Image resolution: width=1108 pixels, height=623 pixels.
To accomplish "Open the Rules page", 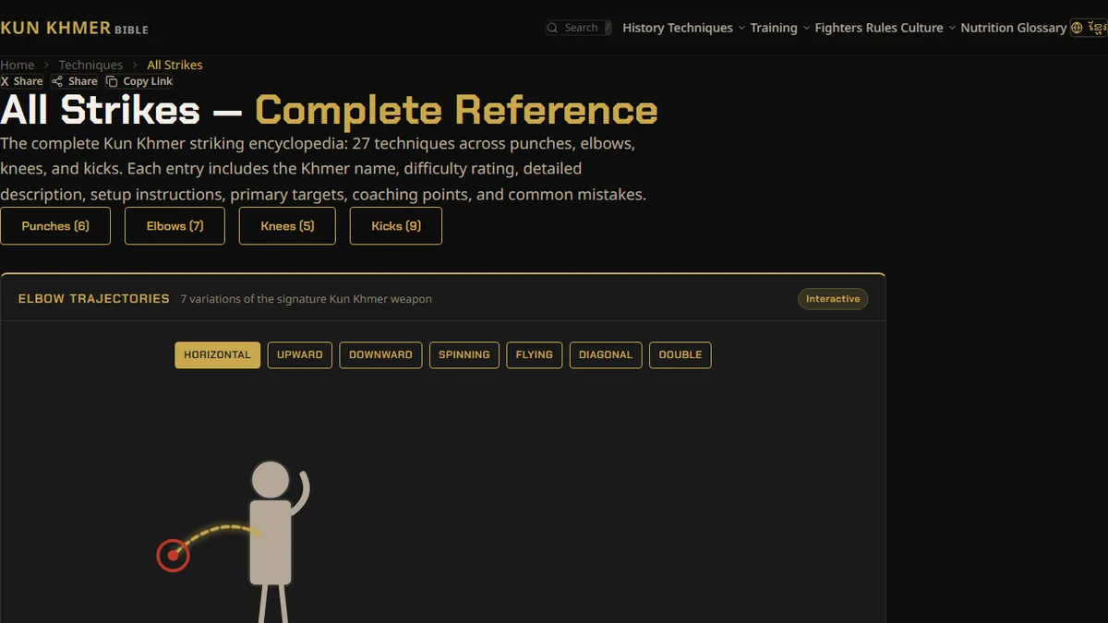I will tap(881, 28).
